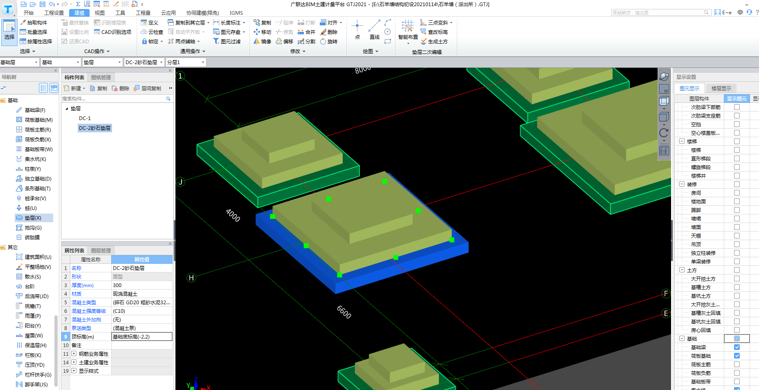The image size is (759, 390).
Task: Collapse the 土方 group in display settings
Action: click(x=682, y=270)
